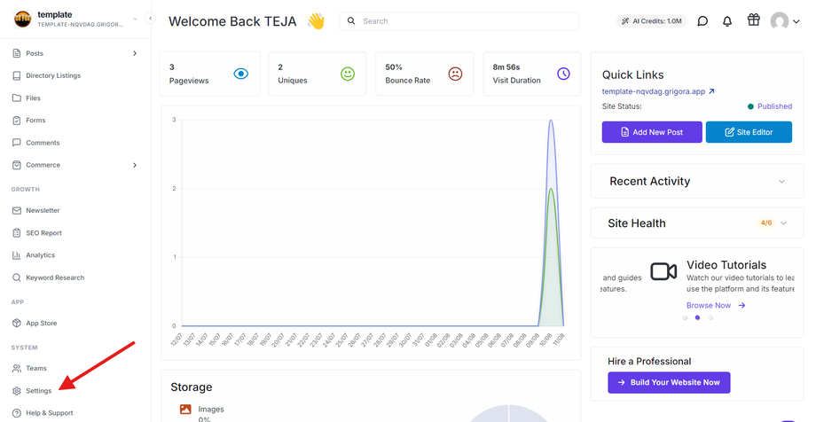Screen dimensions: 816x422
Task: Expand the Commerce submenu chevron
Action: point(135,165)
